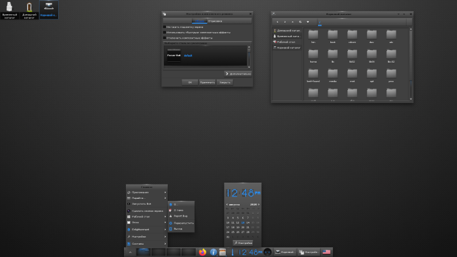
Task: Toggle Отключить композитные эффекты checkbox
Action: pos(165,38)
